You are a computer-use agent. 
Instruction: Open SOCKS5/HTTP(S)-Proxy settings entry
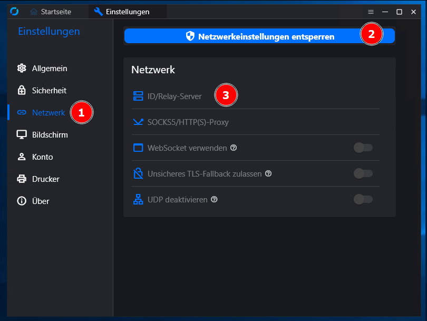click(256, 122)
